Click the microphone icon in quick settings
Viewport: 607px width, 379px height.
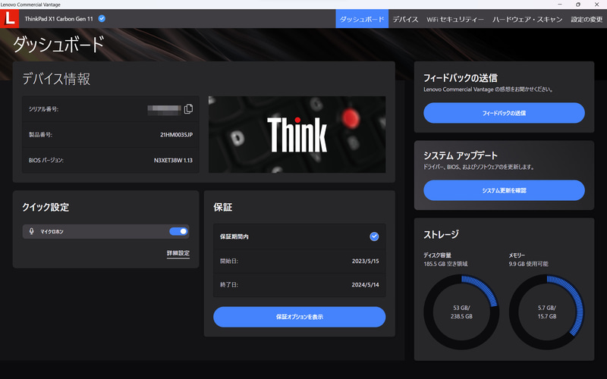click(x=32, y=231)
